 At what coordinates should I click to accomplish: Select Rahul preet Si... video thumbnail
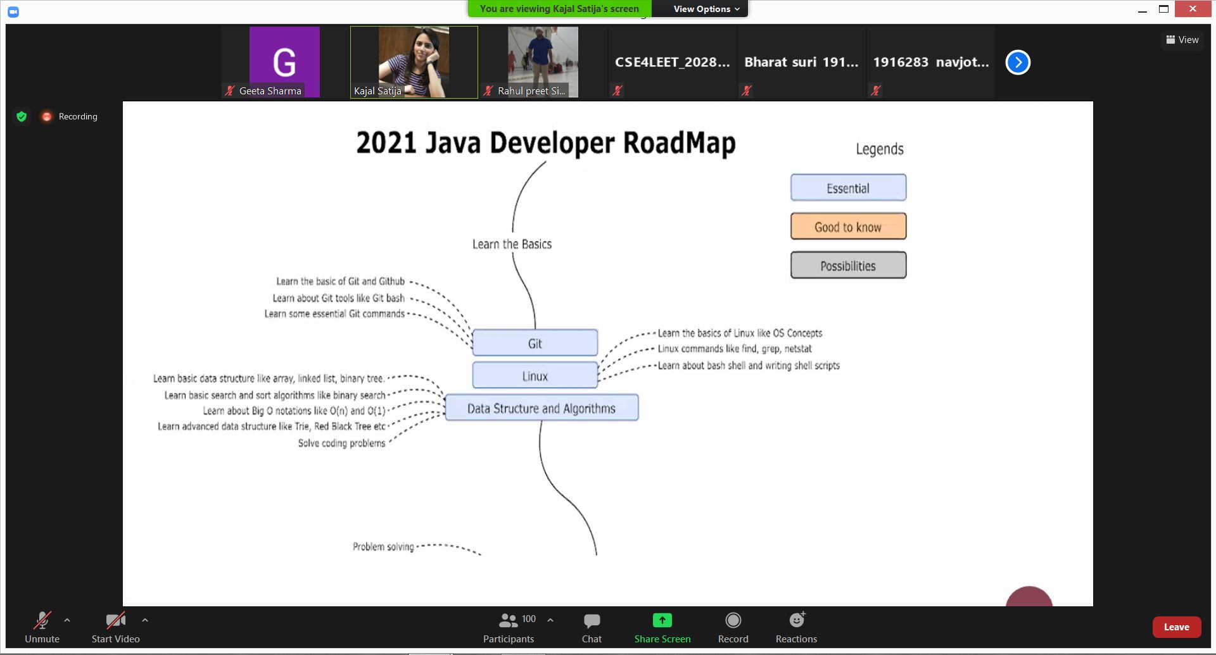543,62
